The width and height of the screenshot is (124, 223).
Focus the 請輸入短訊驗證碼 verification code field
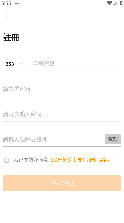(53, 139)
